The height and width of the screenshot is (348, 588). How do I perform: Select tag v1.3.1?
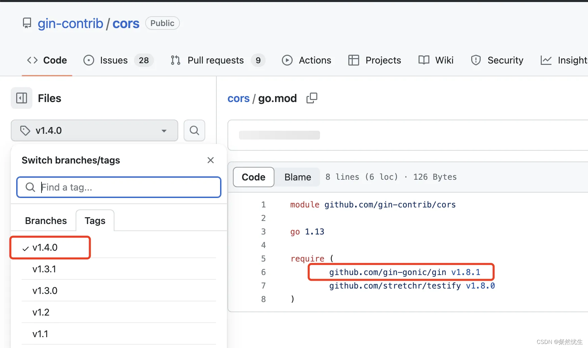pos(119,269)
